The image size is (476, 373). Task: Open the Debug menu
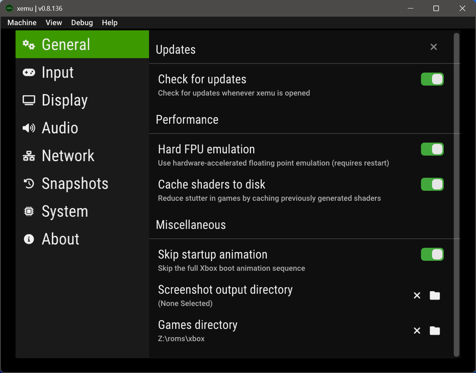82,23
